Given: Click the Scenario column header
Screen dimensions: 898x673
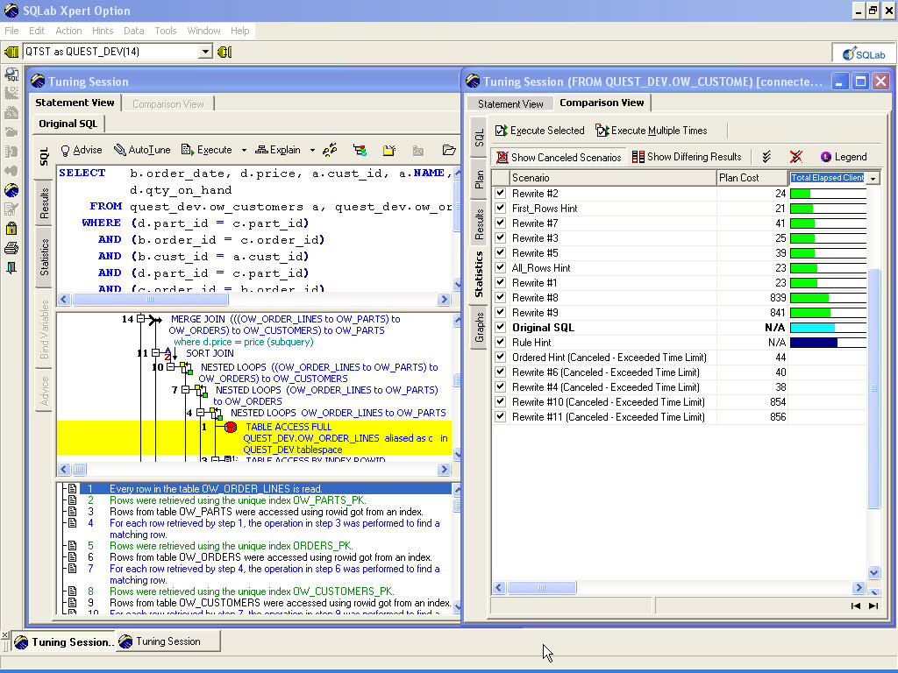Looking at the screenshot, I should (612, 178).
